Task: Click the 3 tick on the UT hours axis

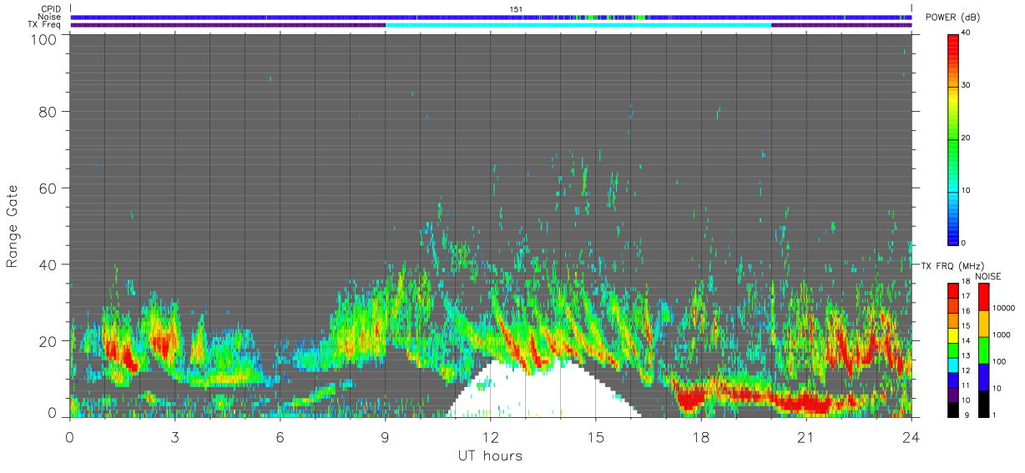Action: [174, 436]
